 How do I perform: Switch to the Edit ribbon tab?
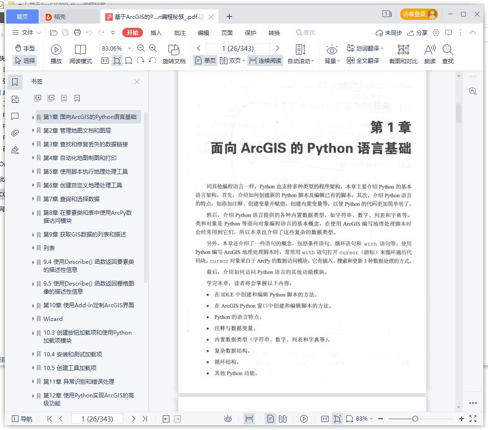(203, 33)
